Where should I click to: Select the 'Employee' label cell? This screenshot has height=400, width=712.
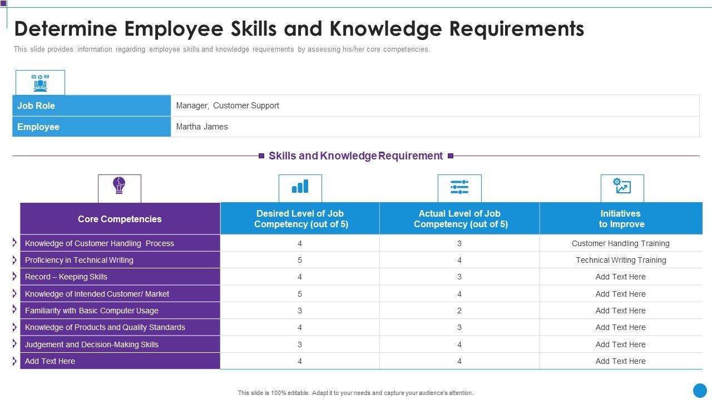pyautogui.click(x=92, y=127)
